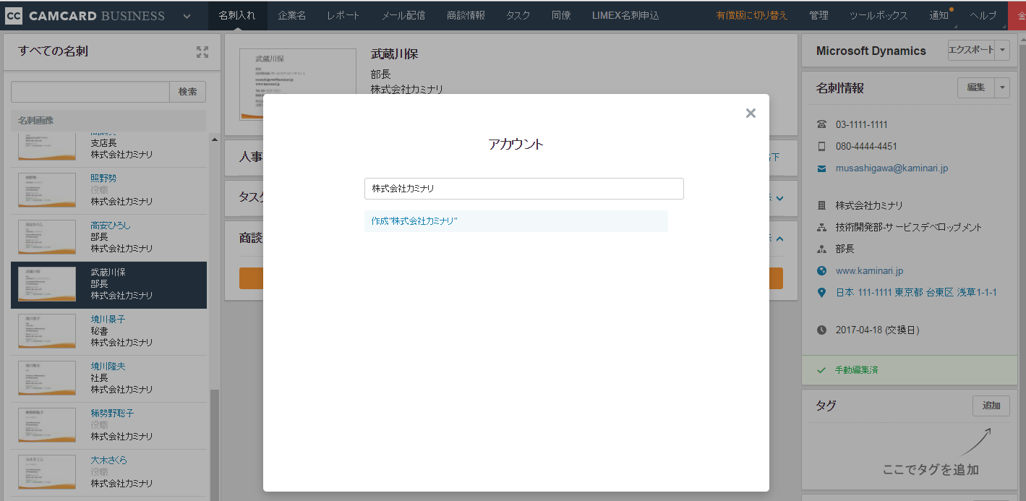Click the 2017-04-18 (交換日) date text
The width and height of the screenshot is (1026, 501).
click(x=877, y=330)
